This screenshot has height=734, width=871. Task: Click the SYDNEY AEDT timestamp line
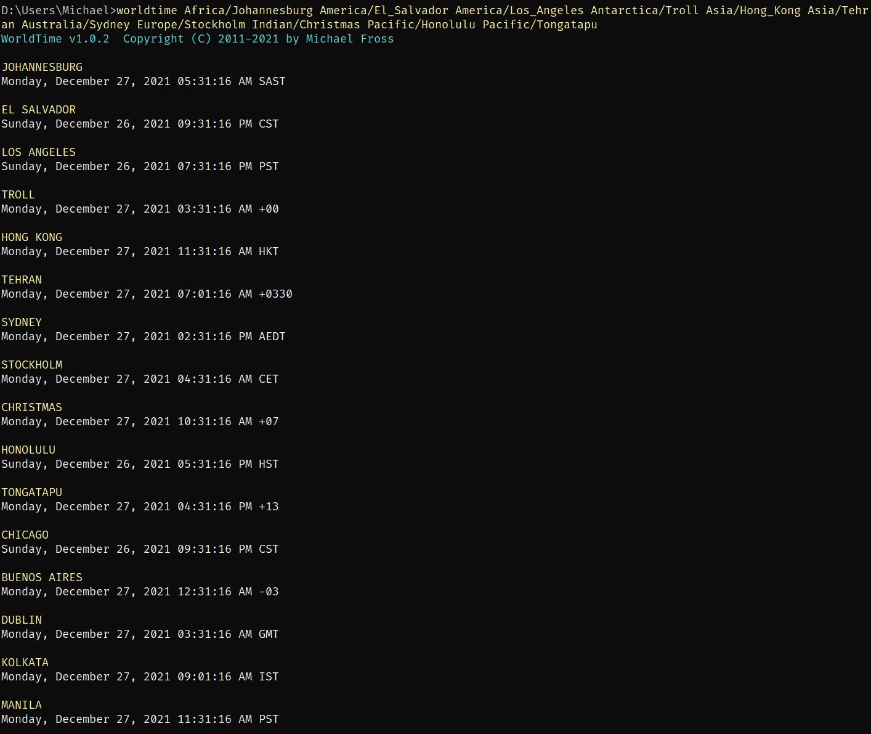click(144, 336)
